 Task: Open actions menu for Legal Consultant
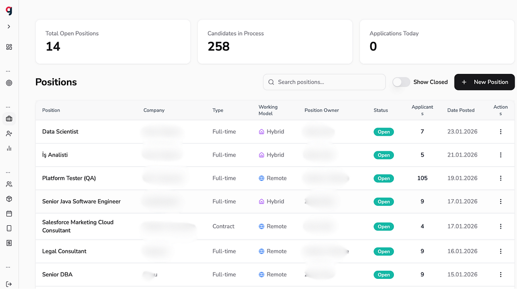pos(501,251)
